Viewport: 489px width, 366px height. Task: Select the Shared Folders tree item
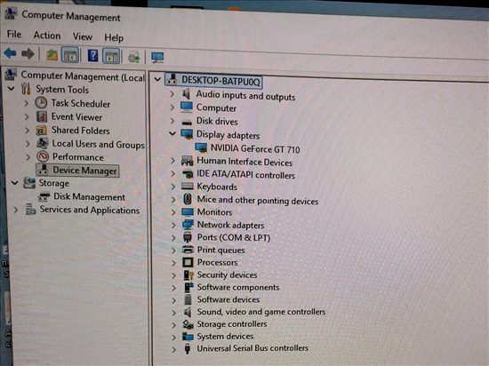click(81, 131)
